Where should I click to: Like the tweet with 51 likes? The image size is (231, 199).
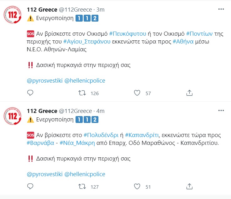click(137, 186)
